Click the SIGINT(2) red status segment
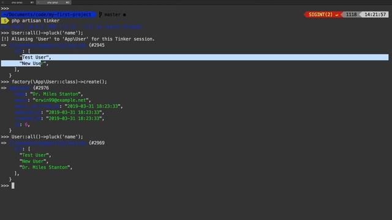Viewport: 392px width, 220px height. pyautogui.click(x=323, y=15)
